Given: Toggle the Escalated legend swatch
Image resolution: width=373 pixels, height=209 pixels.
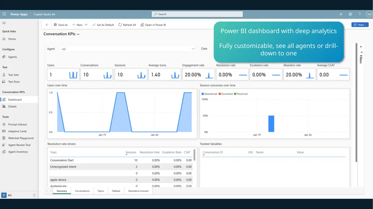Looking at the screenshot, I should click(x=220, y=94).
